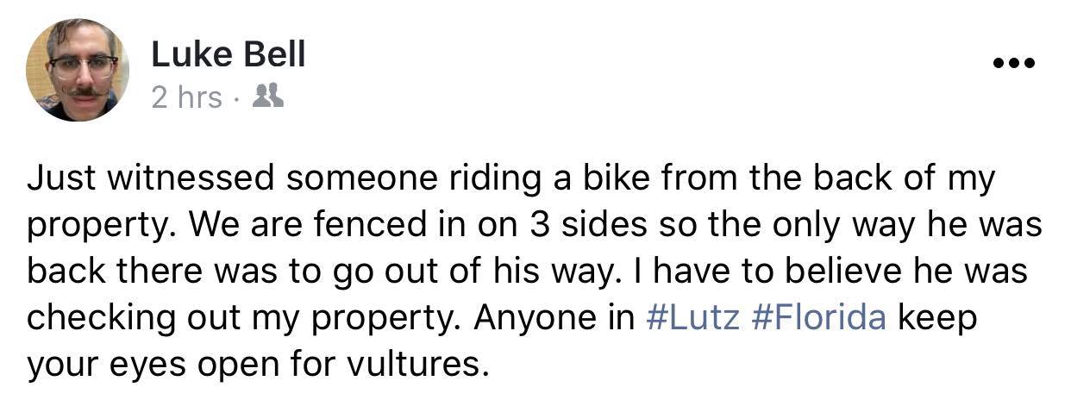Open the post options three-dot menu
This screenshot has height=406, width=1071.
(1012, 63)
